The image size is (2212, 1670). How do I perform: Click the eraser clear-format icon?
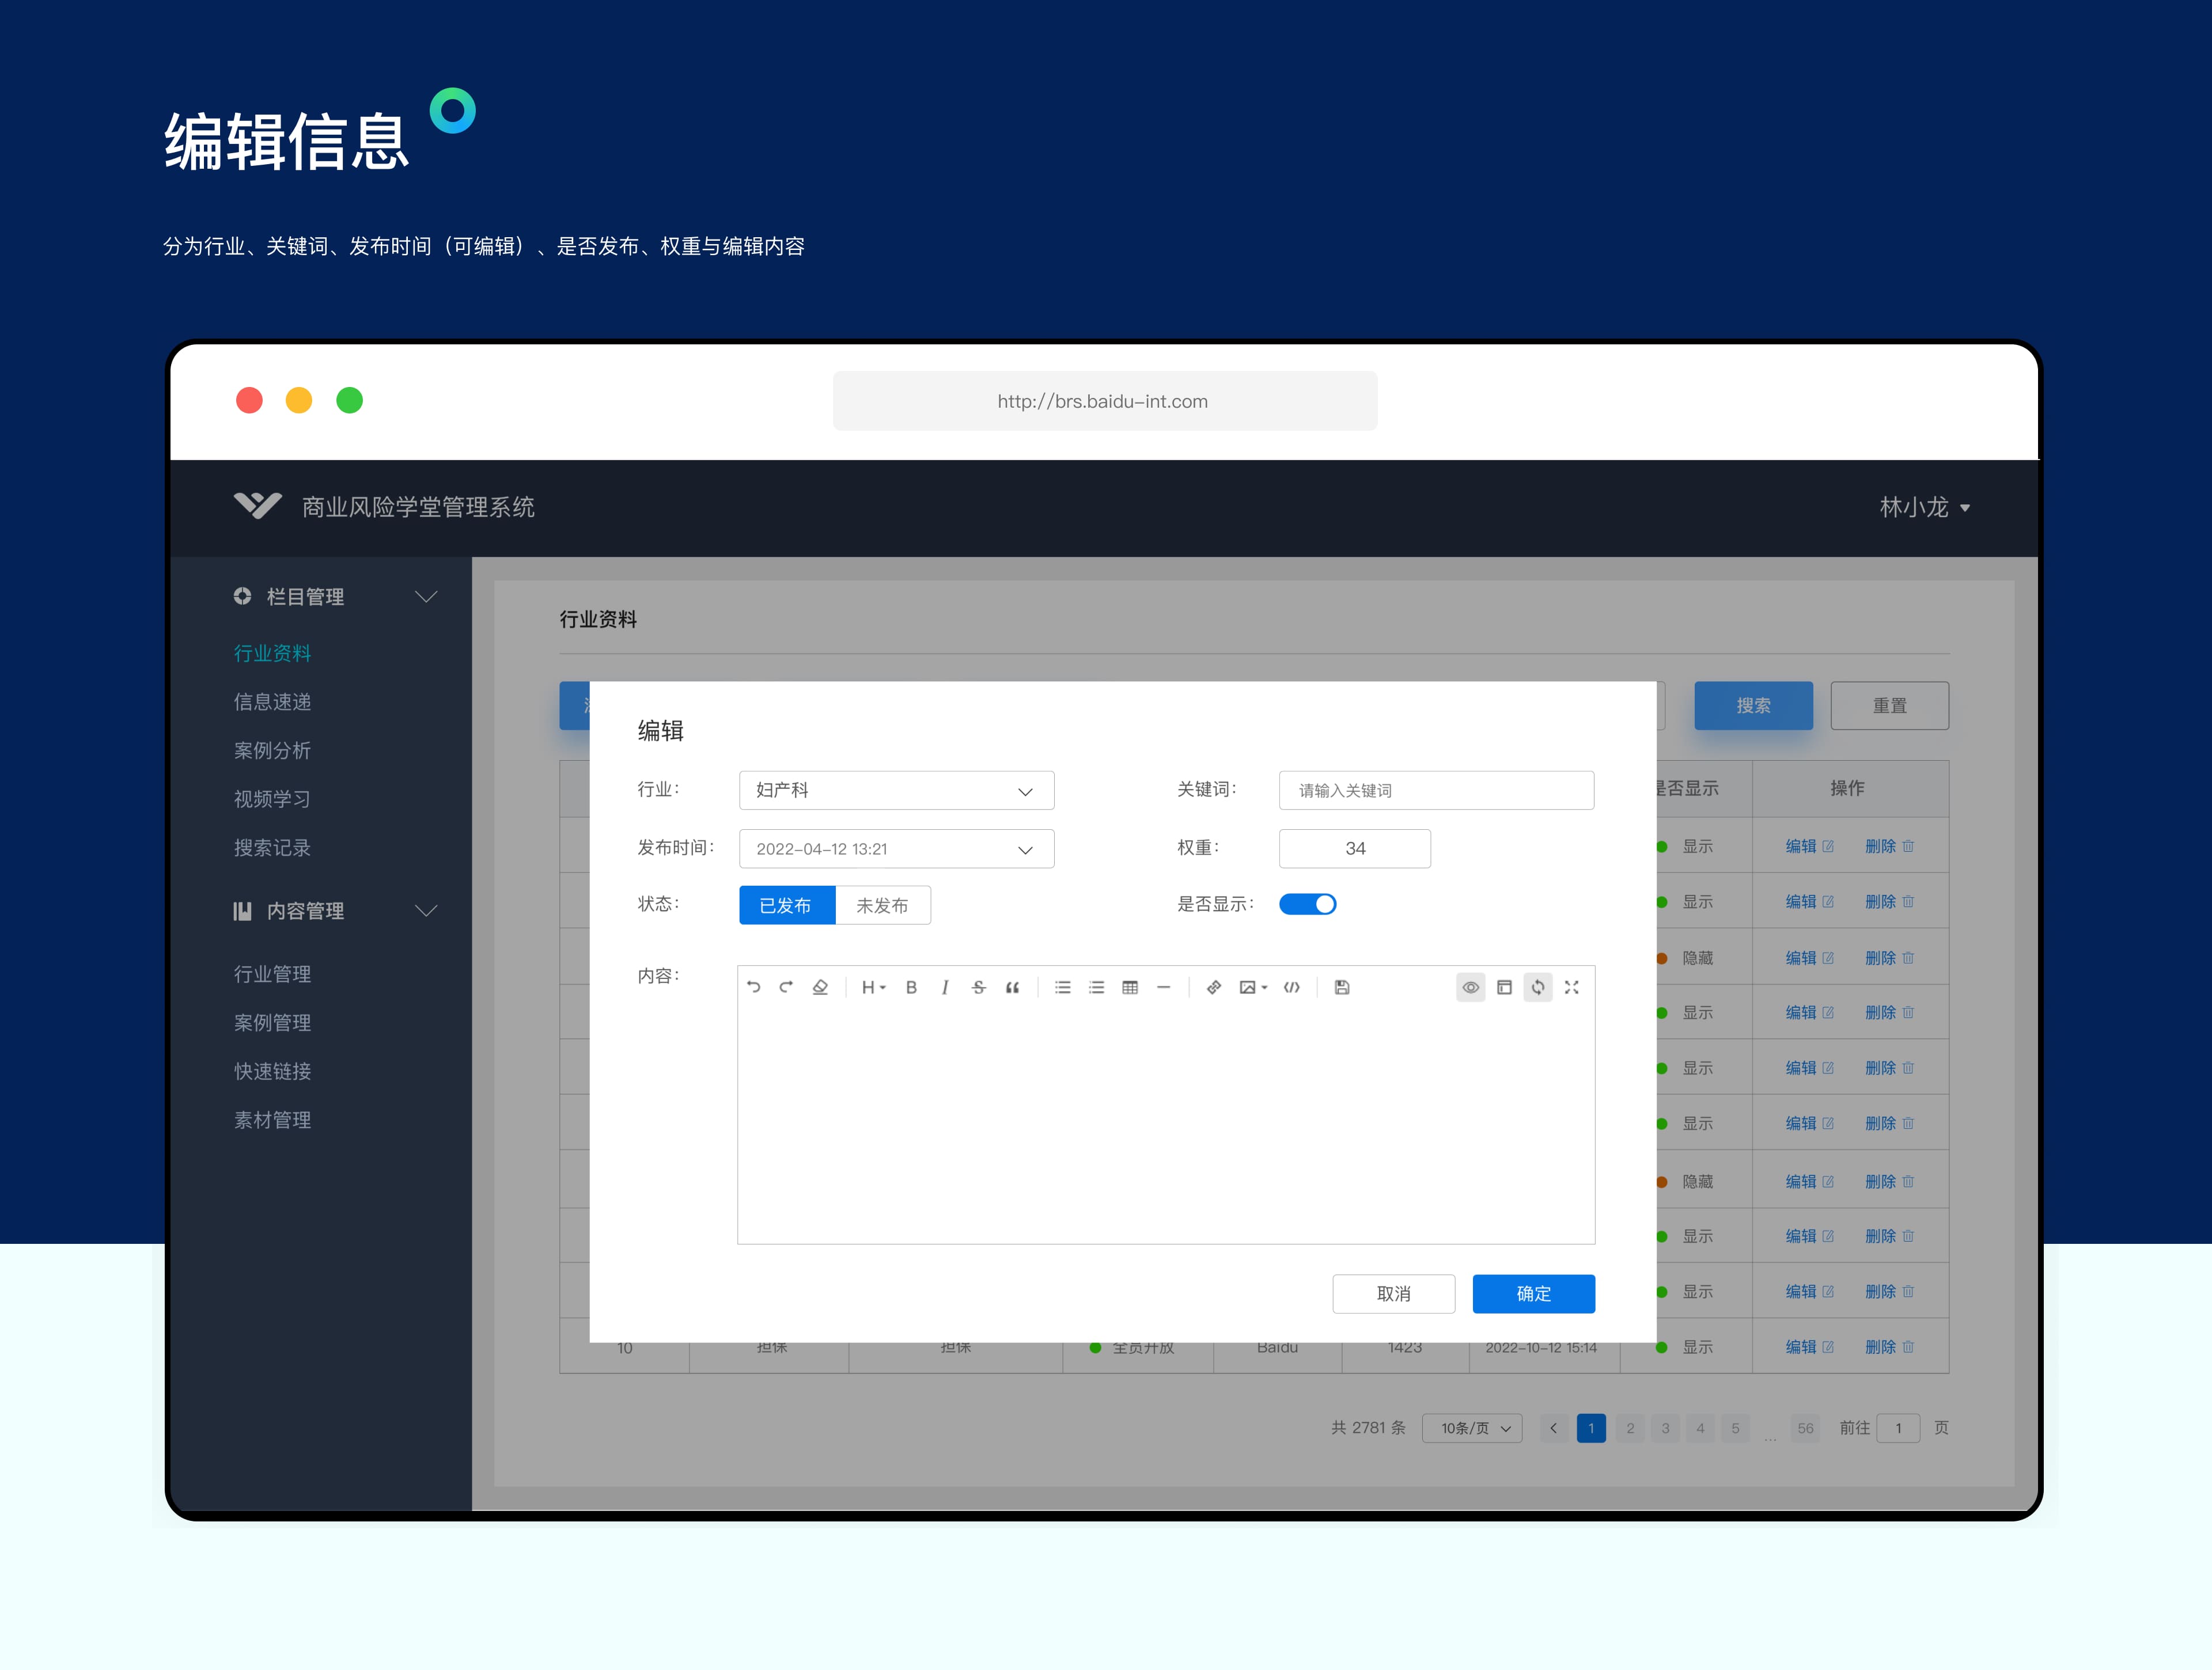(820, 988)
